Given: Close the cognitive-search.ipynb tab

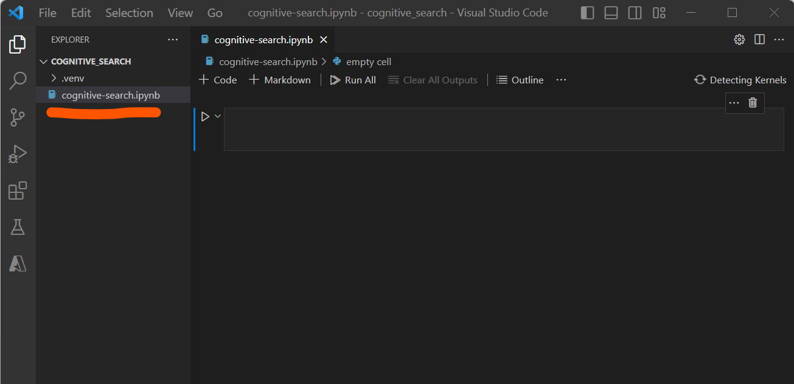Looking at the screenshot, I should tap(324, 40).
